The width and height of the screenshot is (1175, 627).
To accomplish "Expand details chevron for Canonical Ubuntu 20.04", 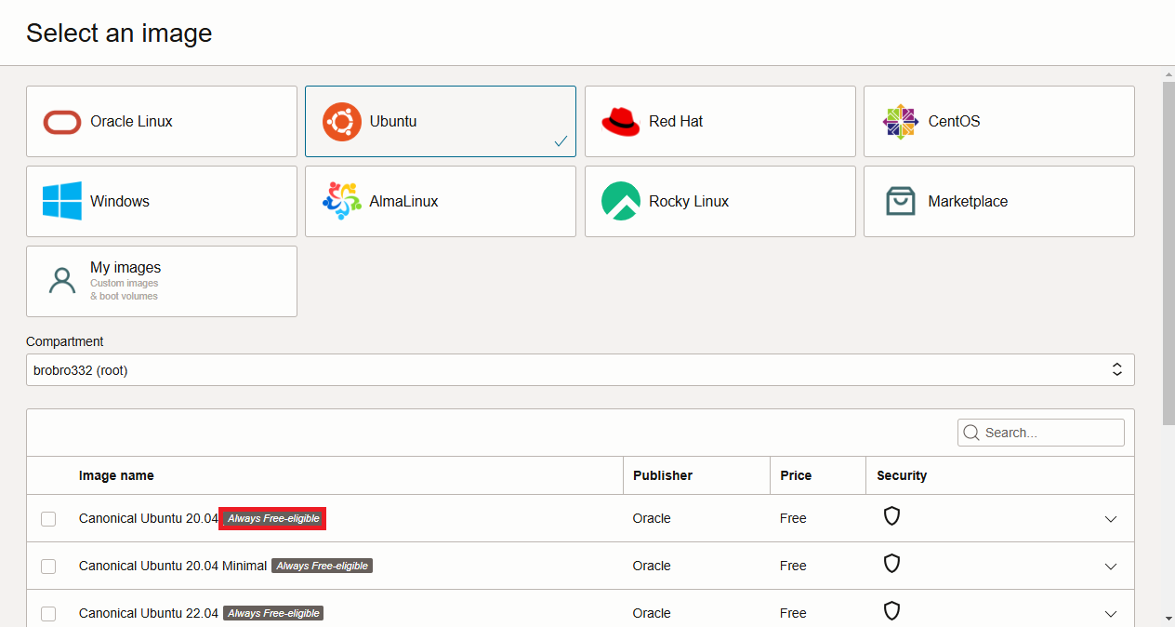I will click(1111, 519).
